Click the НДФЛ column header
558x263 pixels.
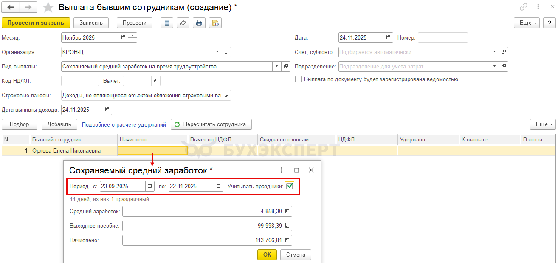point(366,139)
